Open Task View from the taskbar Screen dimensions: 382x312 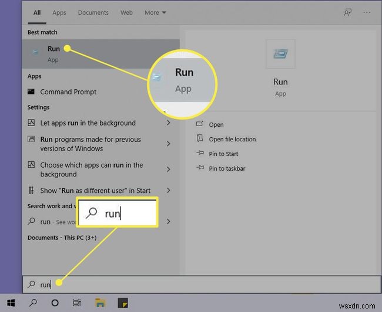[x=77, y=303]
